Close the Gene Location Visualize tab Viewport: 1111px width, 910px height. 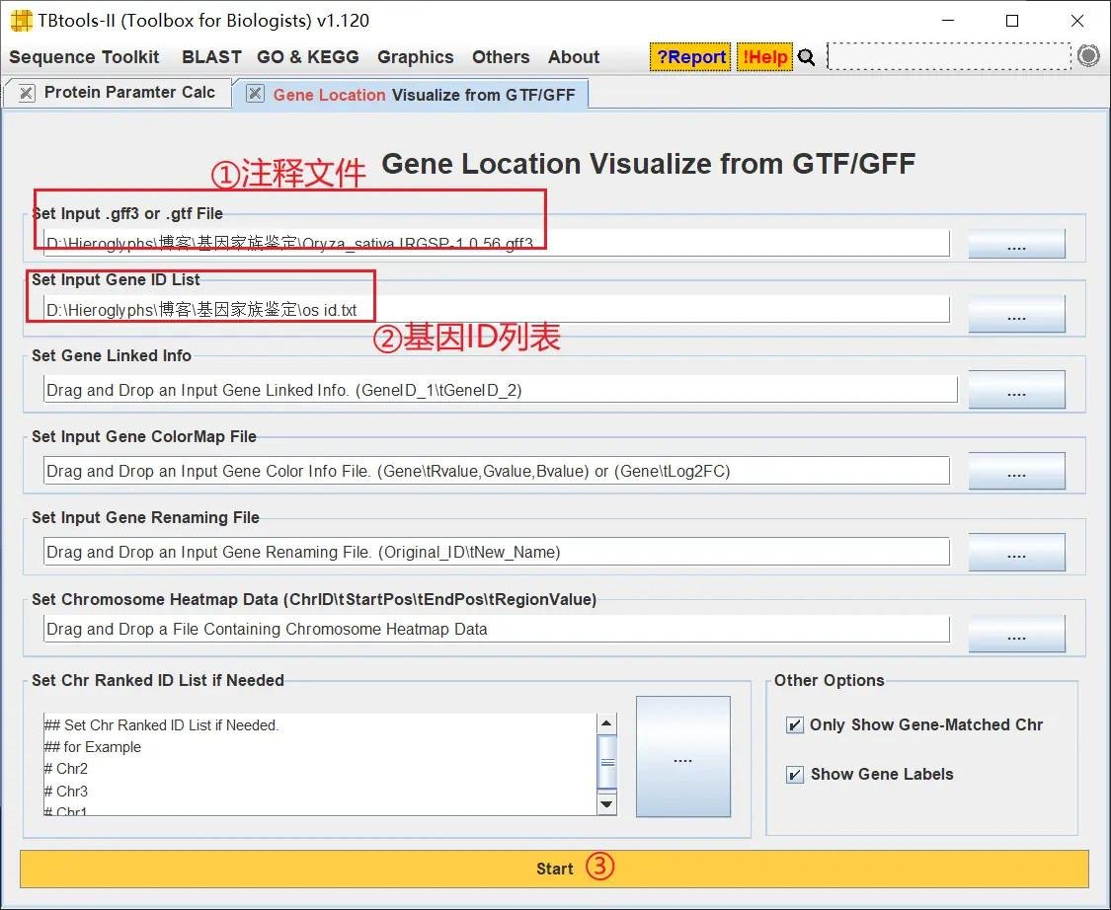coord(255,94)
